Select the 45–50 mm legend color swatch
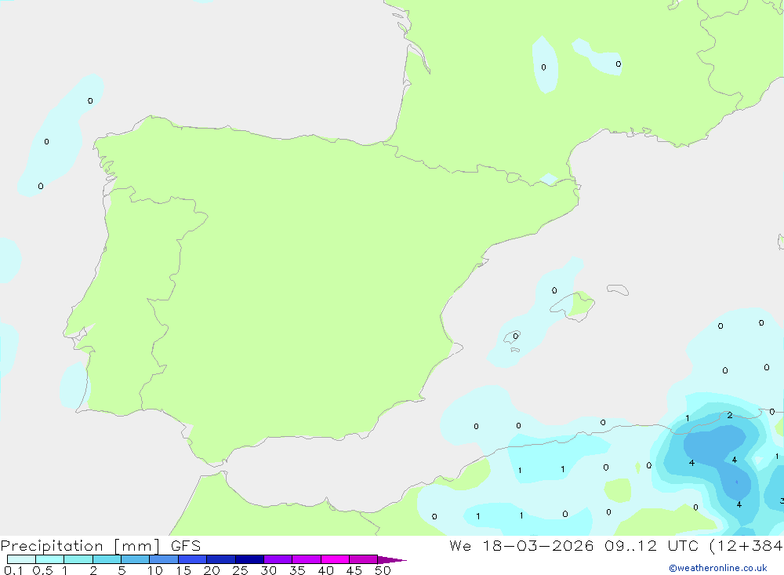This screenshot has width=784, height=575. 363,559
